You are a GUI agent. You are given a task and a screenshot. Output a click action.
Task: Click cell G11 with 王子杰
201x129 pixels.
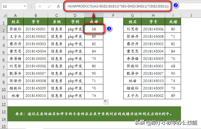point(132,96)
